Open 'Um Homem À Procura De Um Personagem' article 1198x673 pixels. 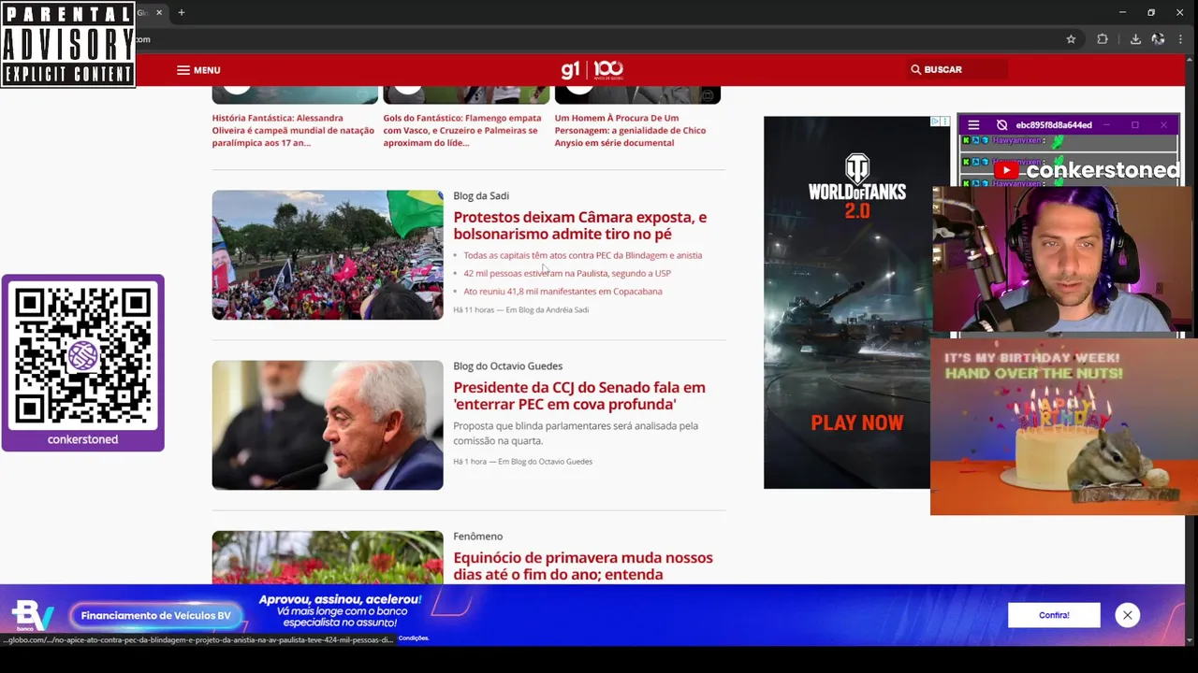pyautogui.click(x=631, y=130)
